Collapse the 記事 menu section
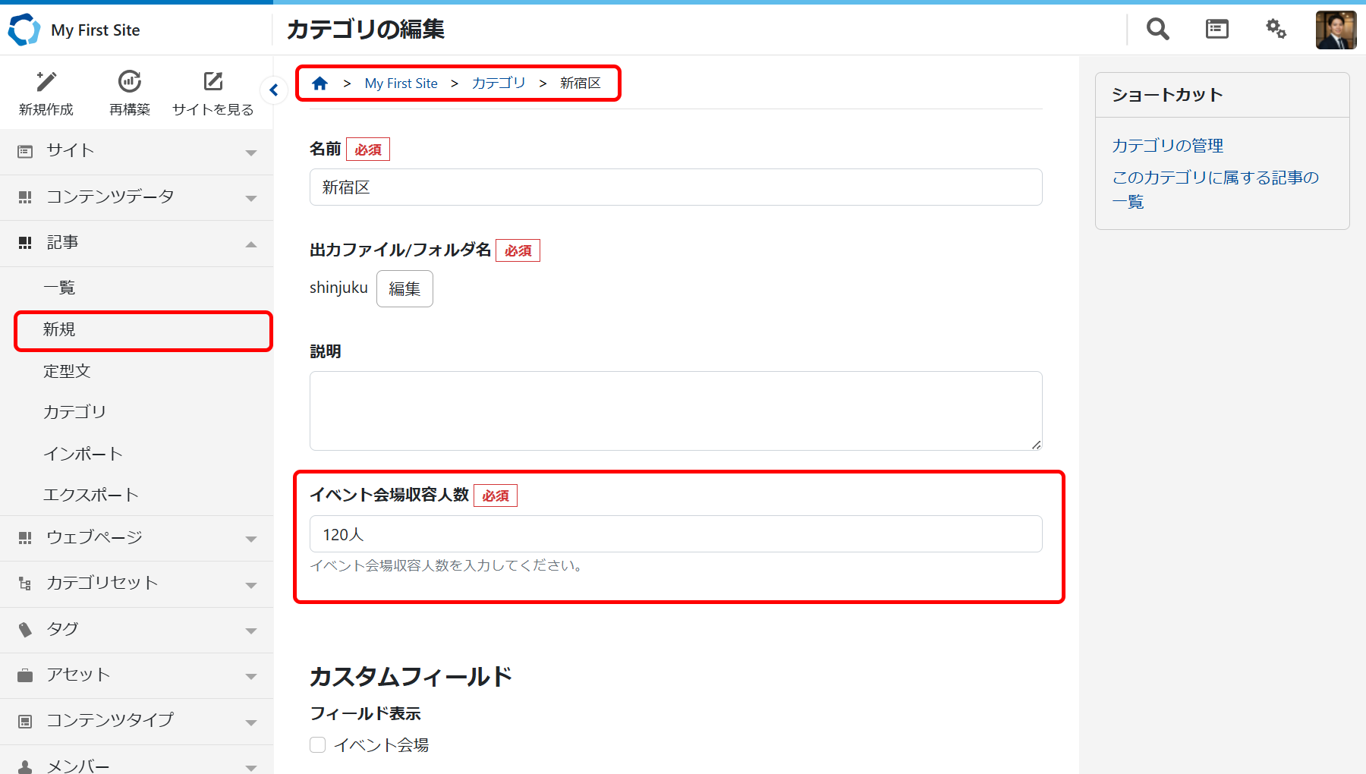Image resolution: width=1366 pixels, height=774 pixels. (x=137, y=243)
